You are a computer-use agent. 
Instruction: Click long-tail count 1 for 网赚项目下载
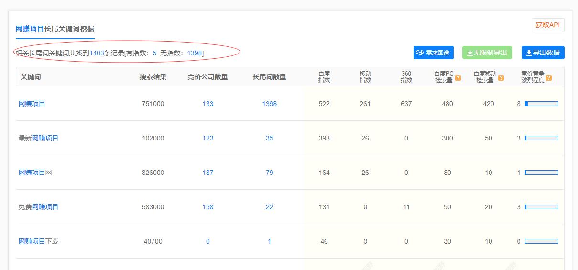(x=270, y=241)
